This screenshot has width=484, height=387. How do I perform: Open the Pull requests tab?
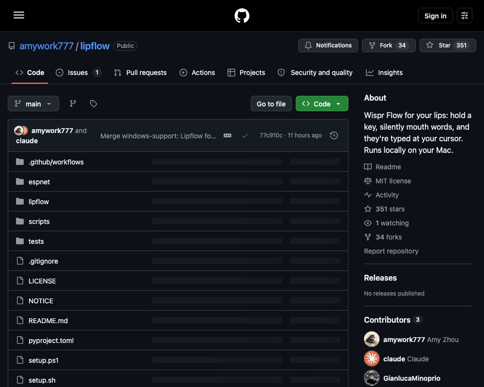140,73
